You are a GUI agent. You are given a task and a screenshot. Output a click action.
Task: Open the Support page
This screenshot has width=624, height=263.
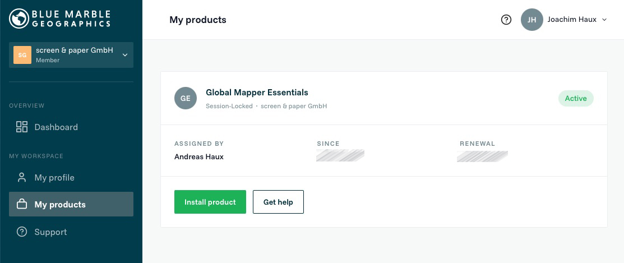pos(71,232)
